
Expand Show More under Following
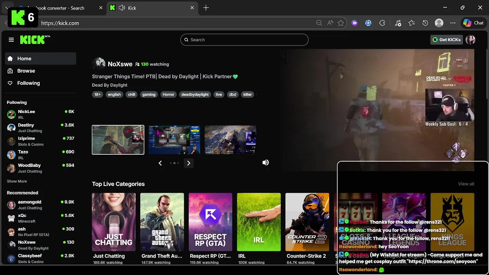tap(17, 181)
